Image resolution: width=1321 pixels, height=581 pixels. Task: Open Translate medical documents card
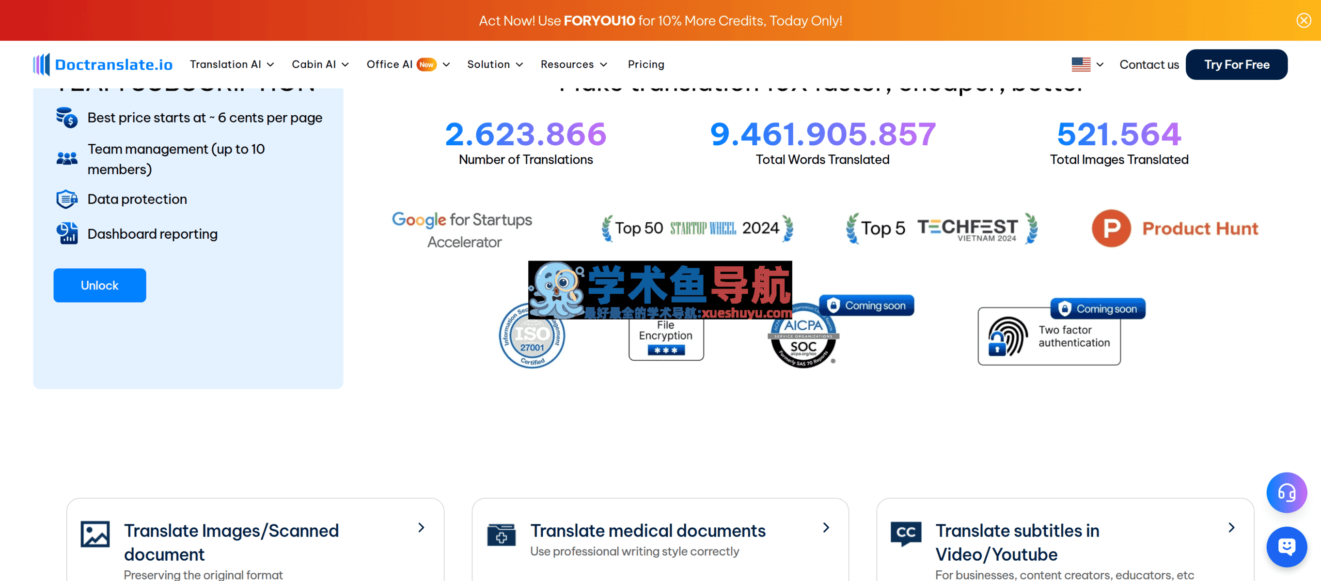pyautogui.click(x=660, y=540)
